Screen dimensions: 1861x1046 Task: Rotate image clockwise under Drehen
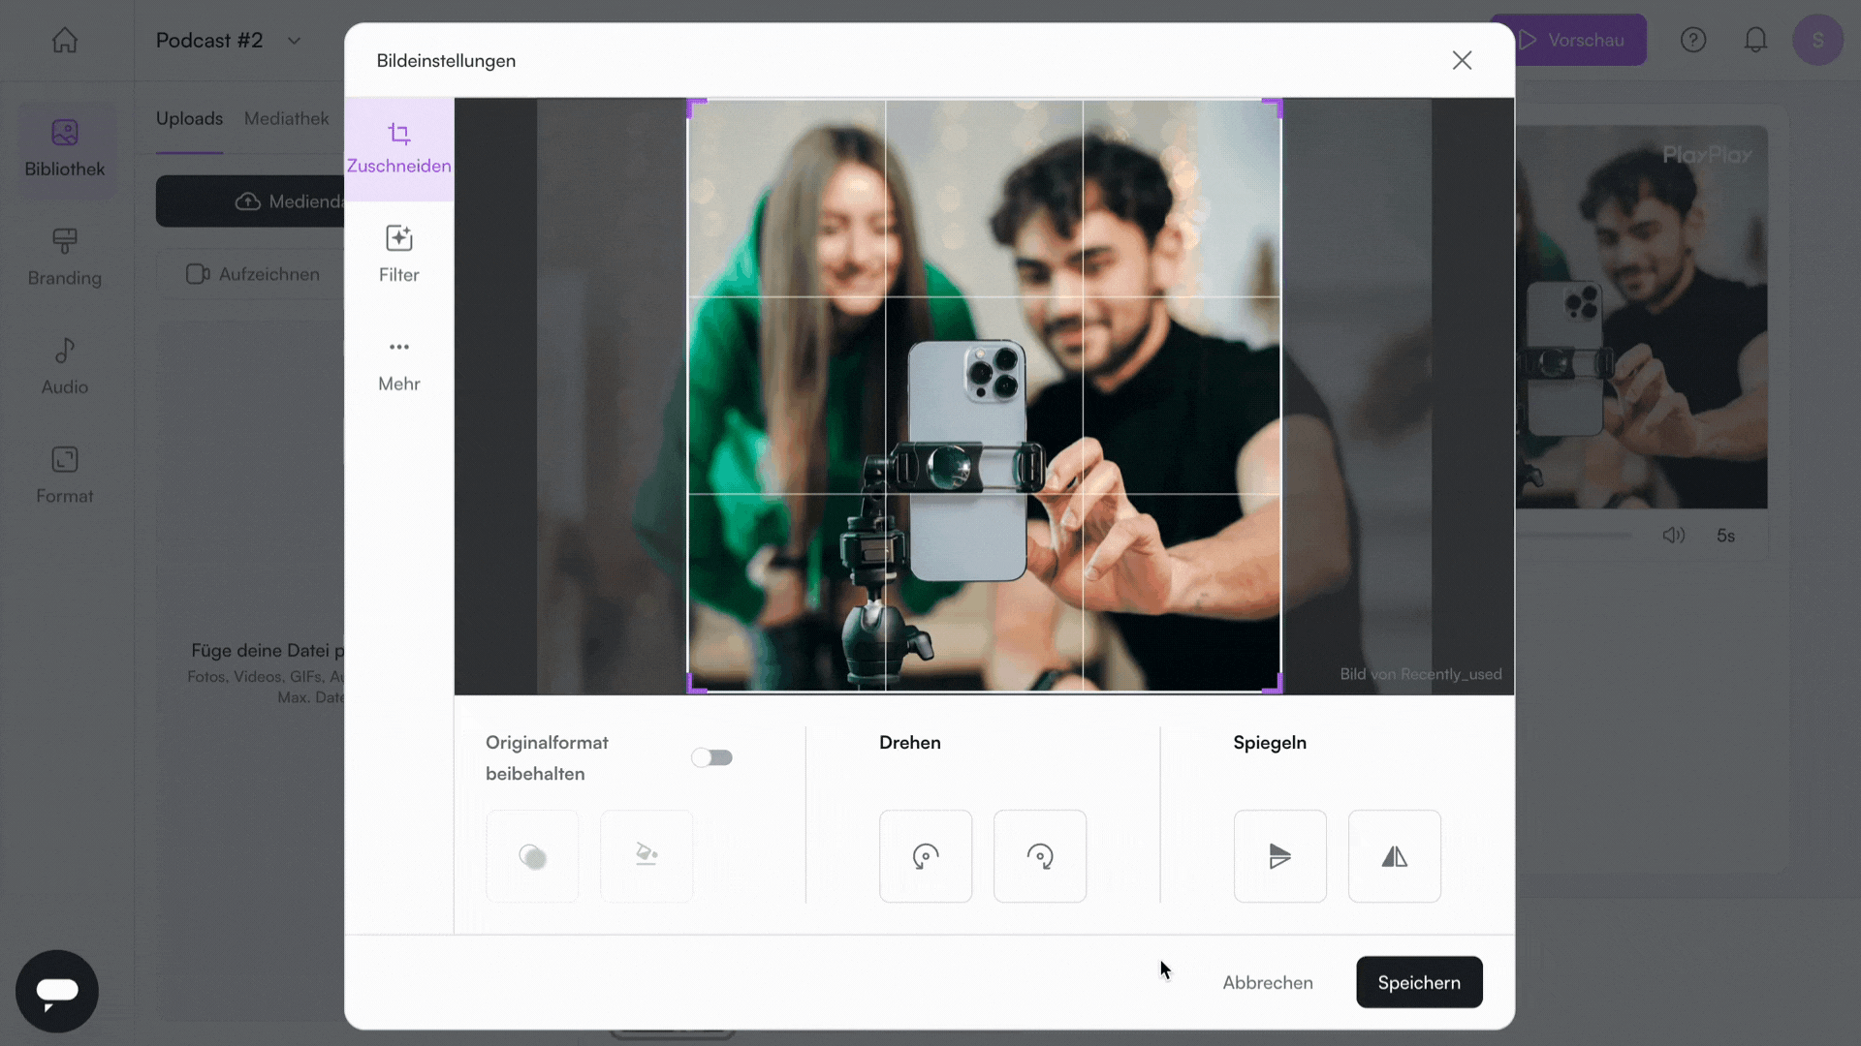click(1040, 856)
